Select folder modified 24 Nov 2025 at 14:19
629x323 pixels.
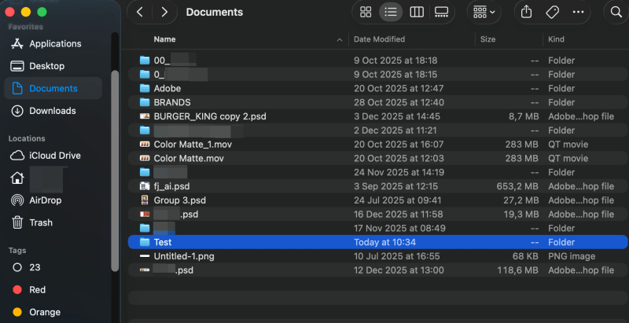(378, 172)
